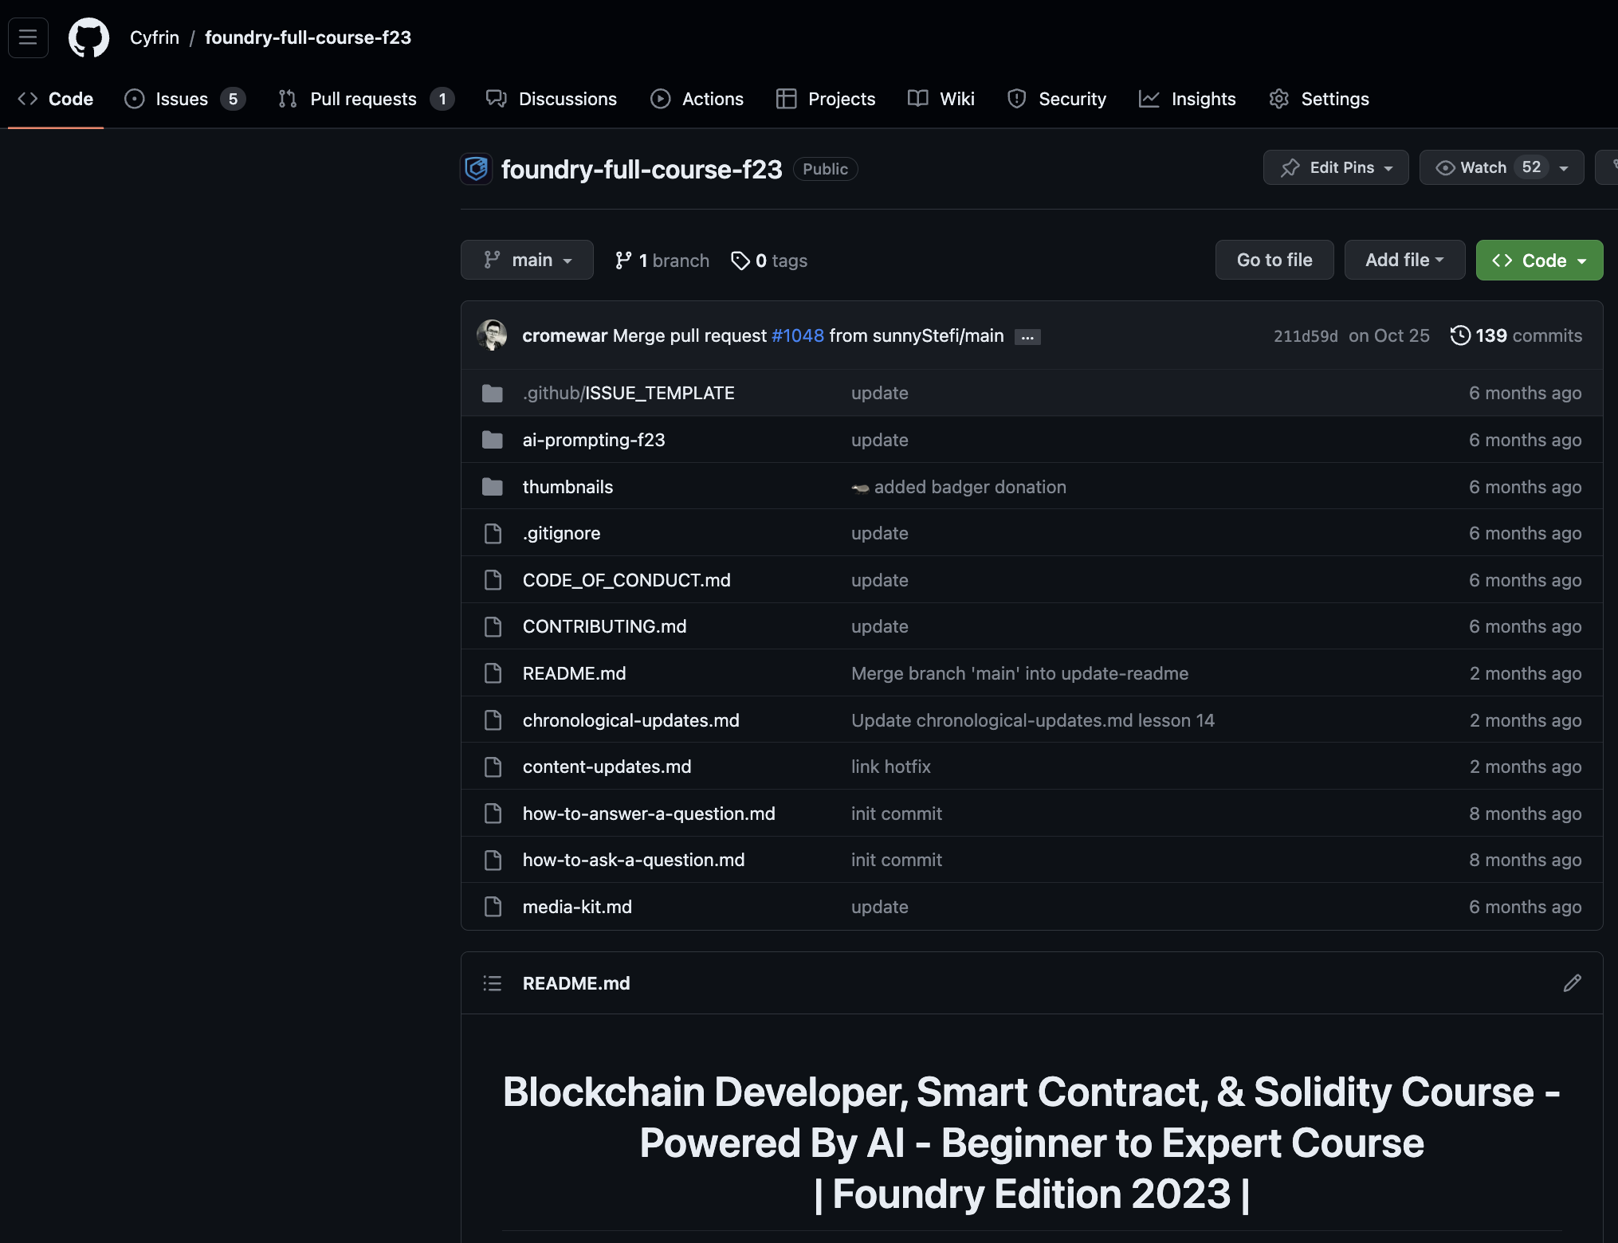Click the file icon for CODE_OF_CONDUCT.md

[x=493, y=580]
